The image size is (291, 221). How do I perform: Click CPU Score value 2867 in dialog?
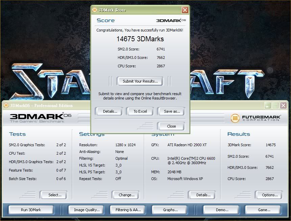pos(161,66)
